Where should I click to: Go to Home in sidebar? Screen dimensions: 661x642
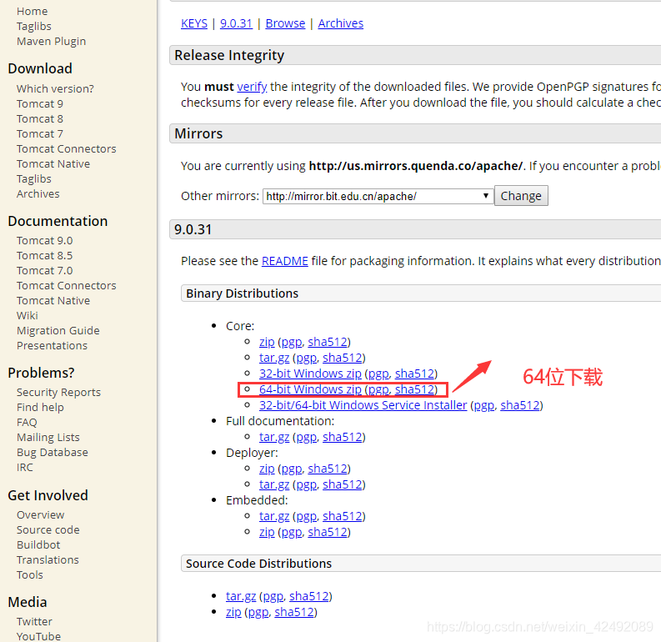click(32, 12)
